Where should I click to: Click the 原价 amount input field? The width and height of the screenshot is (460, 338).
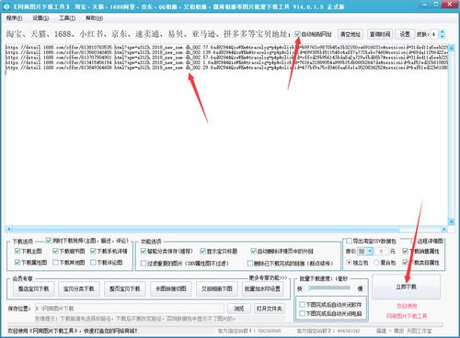tap(382, 252)
